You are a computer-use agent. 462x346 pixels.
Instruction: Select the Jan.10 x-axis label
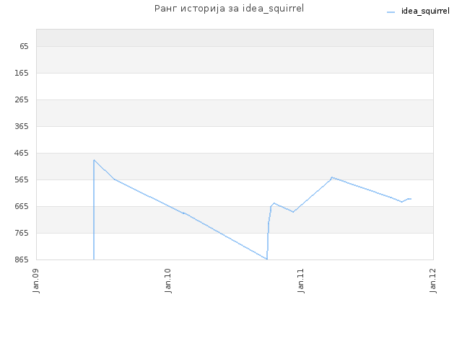168,280
